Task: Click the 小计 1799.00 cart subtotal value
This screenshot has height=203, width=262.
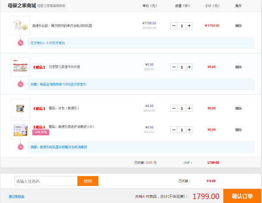Action: click(x=213, y=162)
